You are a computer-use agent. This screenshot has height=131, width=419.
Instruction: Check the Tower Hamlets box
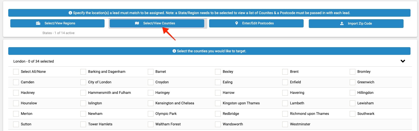tap(83, 124)
